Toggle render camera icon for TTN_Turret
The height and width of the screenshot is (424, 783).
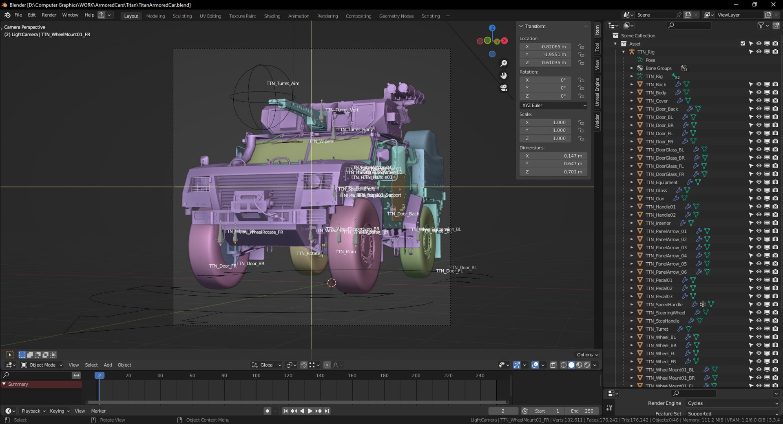point(775,329)
